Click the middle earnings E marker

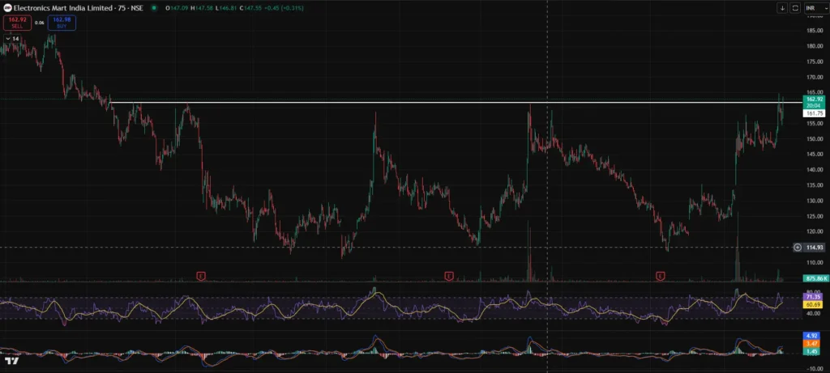[448, 276]
